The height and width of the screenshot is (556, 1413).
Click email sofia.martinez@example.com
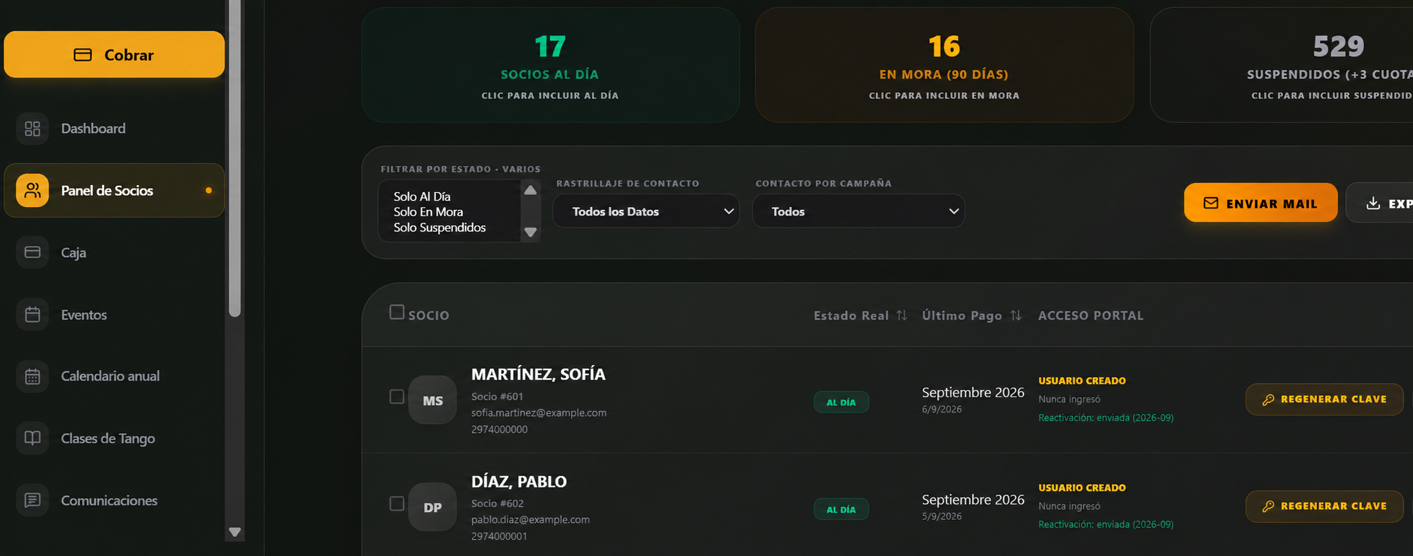pyautogui.click(x=539, y=413)
